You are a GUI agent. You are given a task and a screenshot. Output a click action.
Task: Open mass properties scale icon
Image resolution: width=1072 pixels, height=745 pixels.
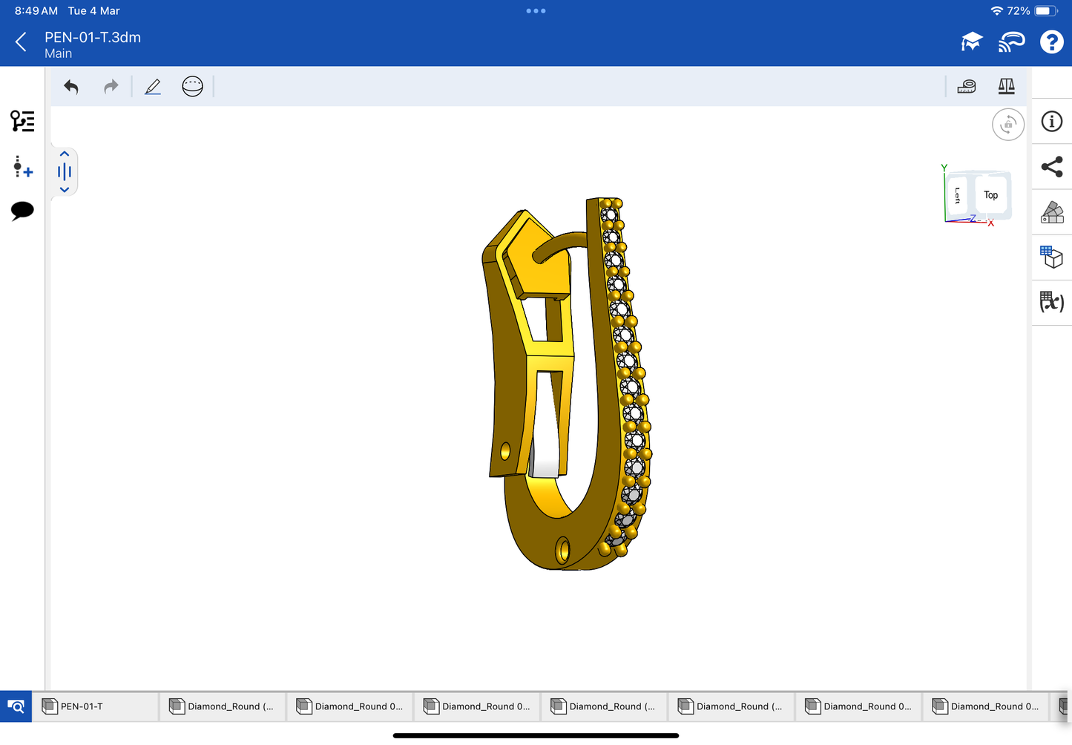[x=1006, y=87]
